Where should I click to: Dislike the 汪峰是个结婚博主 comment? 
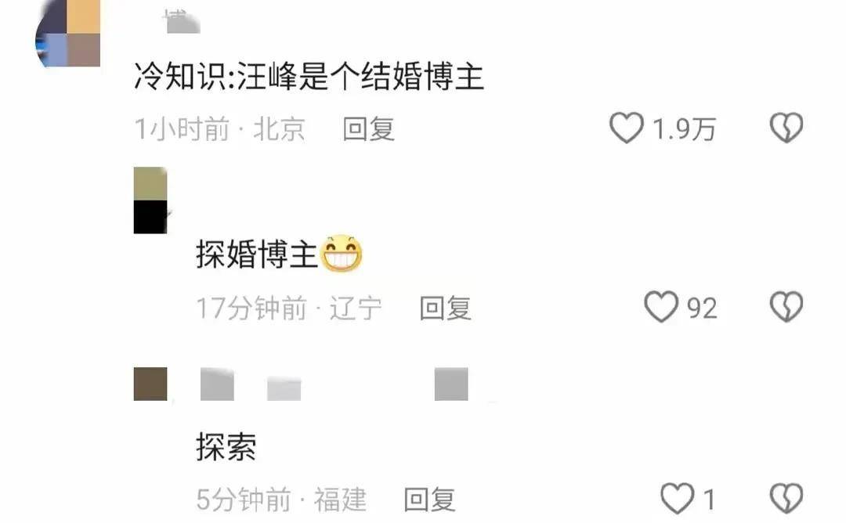click(x=786, y=128)
